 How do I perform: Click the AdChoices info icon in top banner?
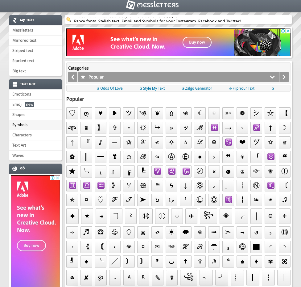(283, 31)
